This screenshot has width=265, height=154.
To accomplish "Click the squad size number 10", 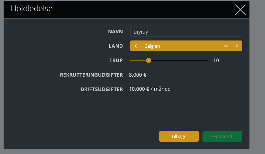I will point(216,60).
